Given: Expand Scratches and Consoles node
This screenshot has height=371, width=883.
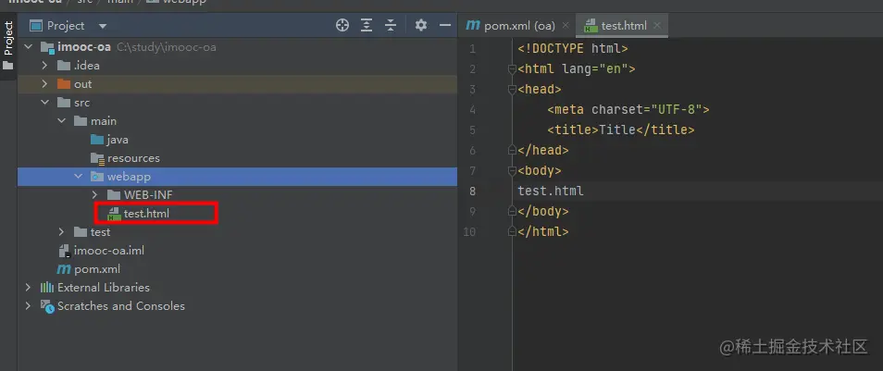Looking at the screenshot, I should [x=28, y=306].
